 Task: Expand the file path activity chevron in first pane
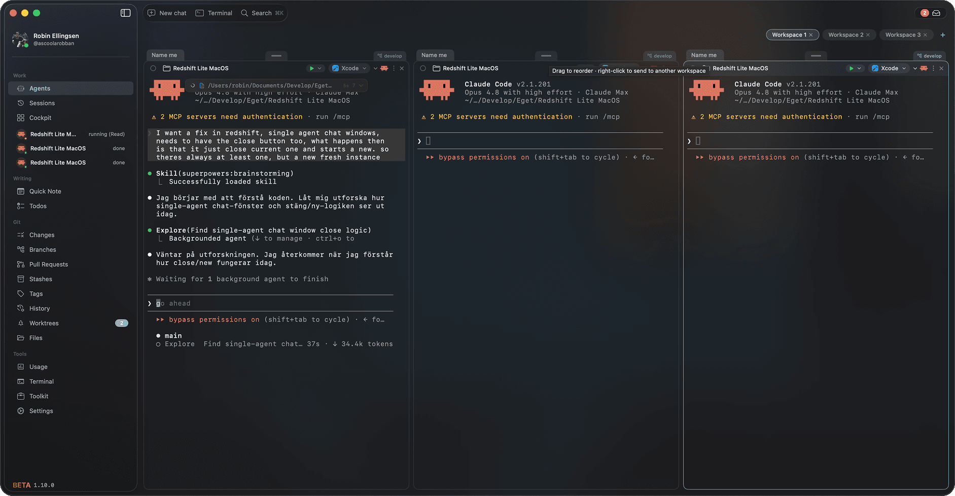[361, 86]
